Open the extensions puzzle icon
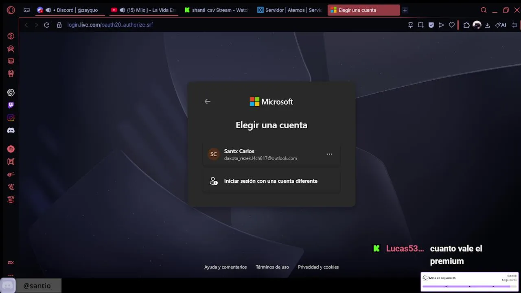 [x=466, y=25]
